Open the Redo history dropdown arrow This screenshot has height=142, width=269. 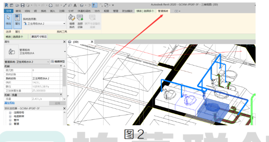(x=46, y=6)
